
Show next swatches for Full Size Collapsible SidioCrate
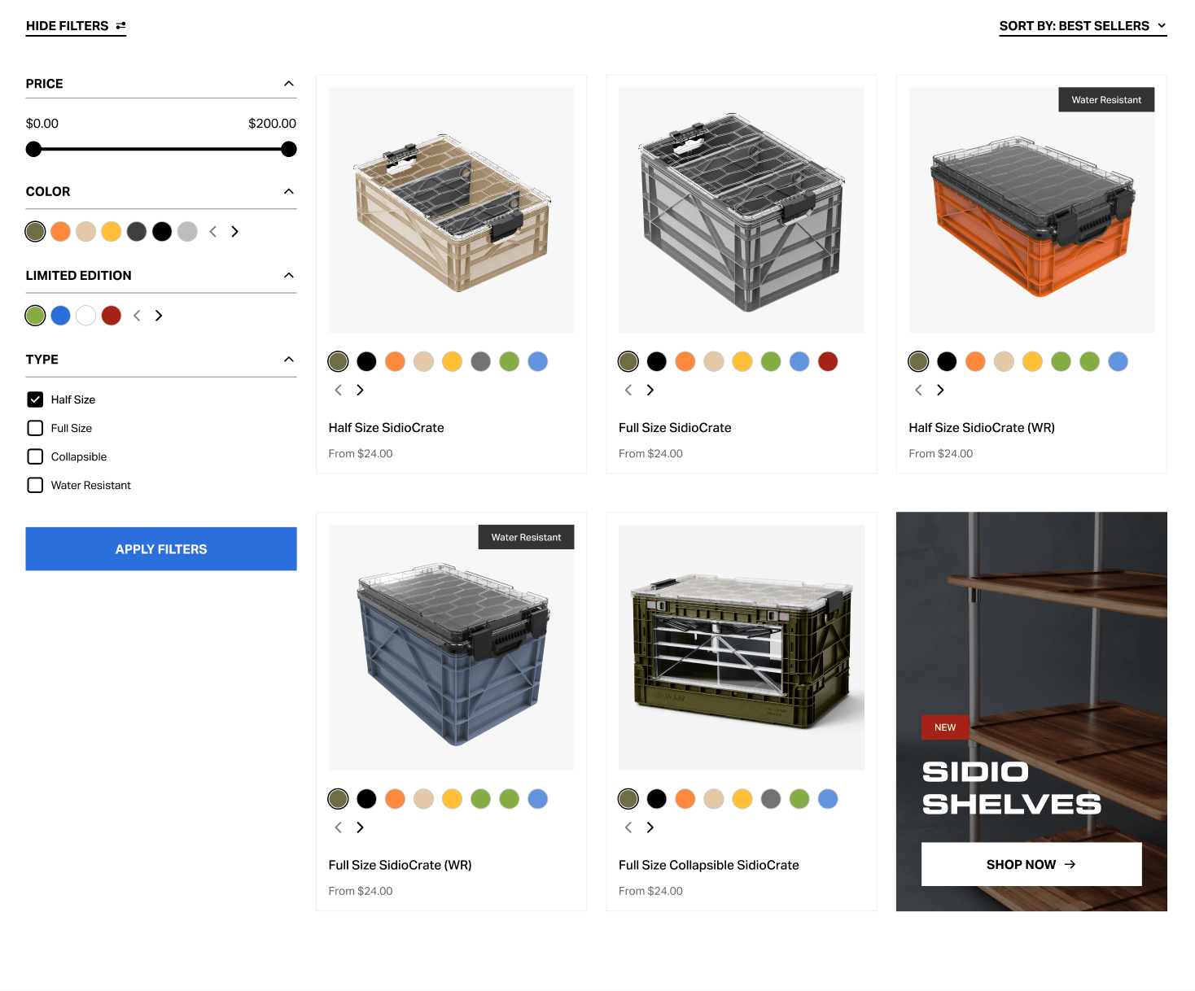coord(650,827)
